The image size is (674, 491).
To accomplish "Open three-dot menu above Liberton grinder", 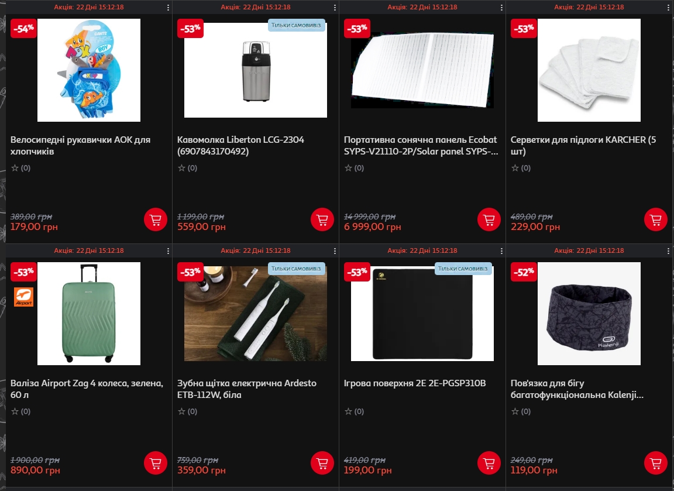I will pos(335,7).
